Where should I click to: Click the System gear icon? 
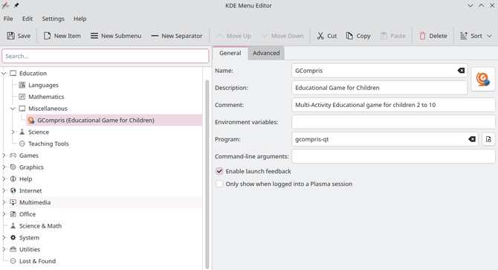pos(13,238)
